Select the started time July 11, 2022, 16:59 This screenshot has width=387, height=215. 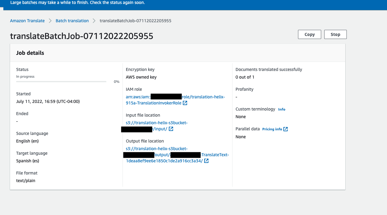coord(48,101)
